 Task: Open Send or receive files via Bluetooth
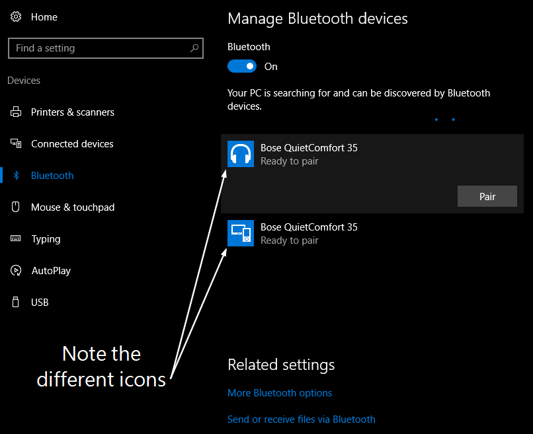click(302, 419)
